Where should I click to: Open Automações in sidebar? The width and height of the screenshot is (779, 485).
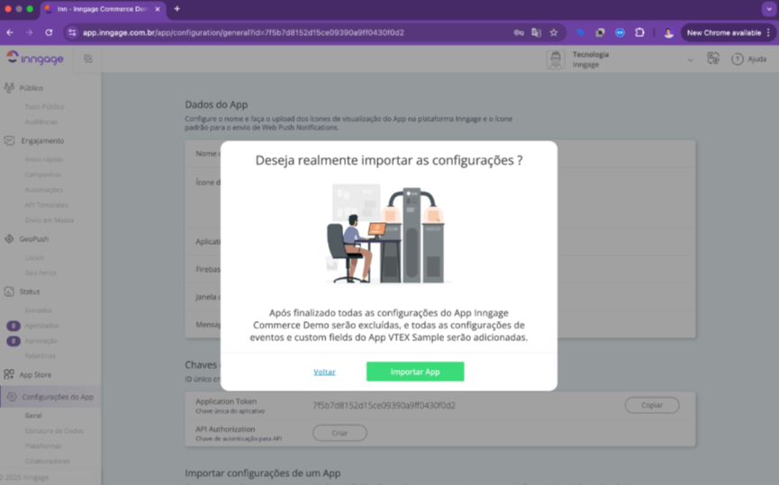44,190
